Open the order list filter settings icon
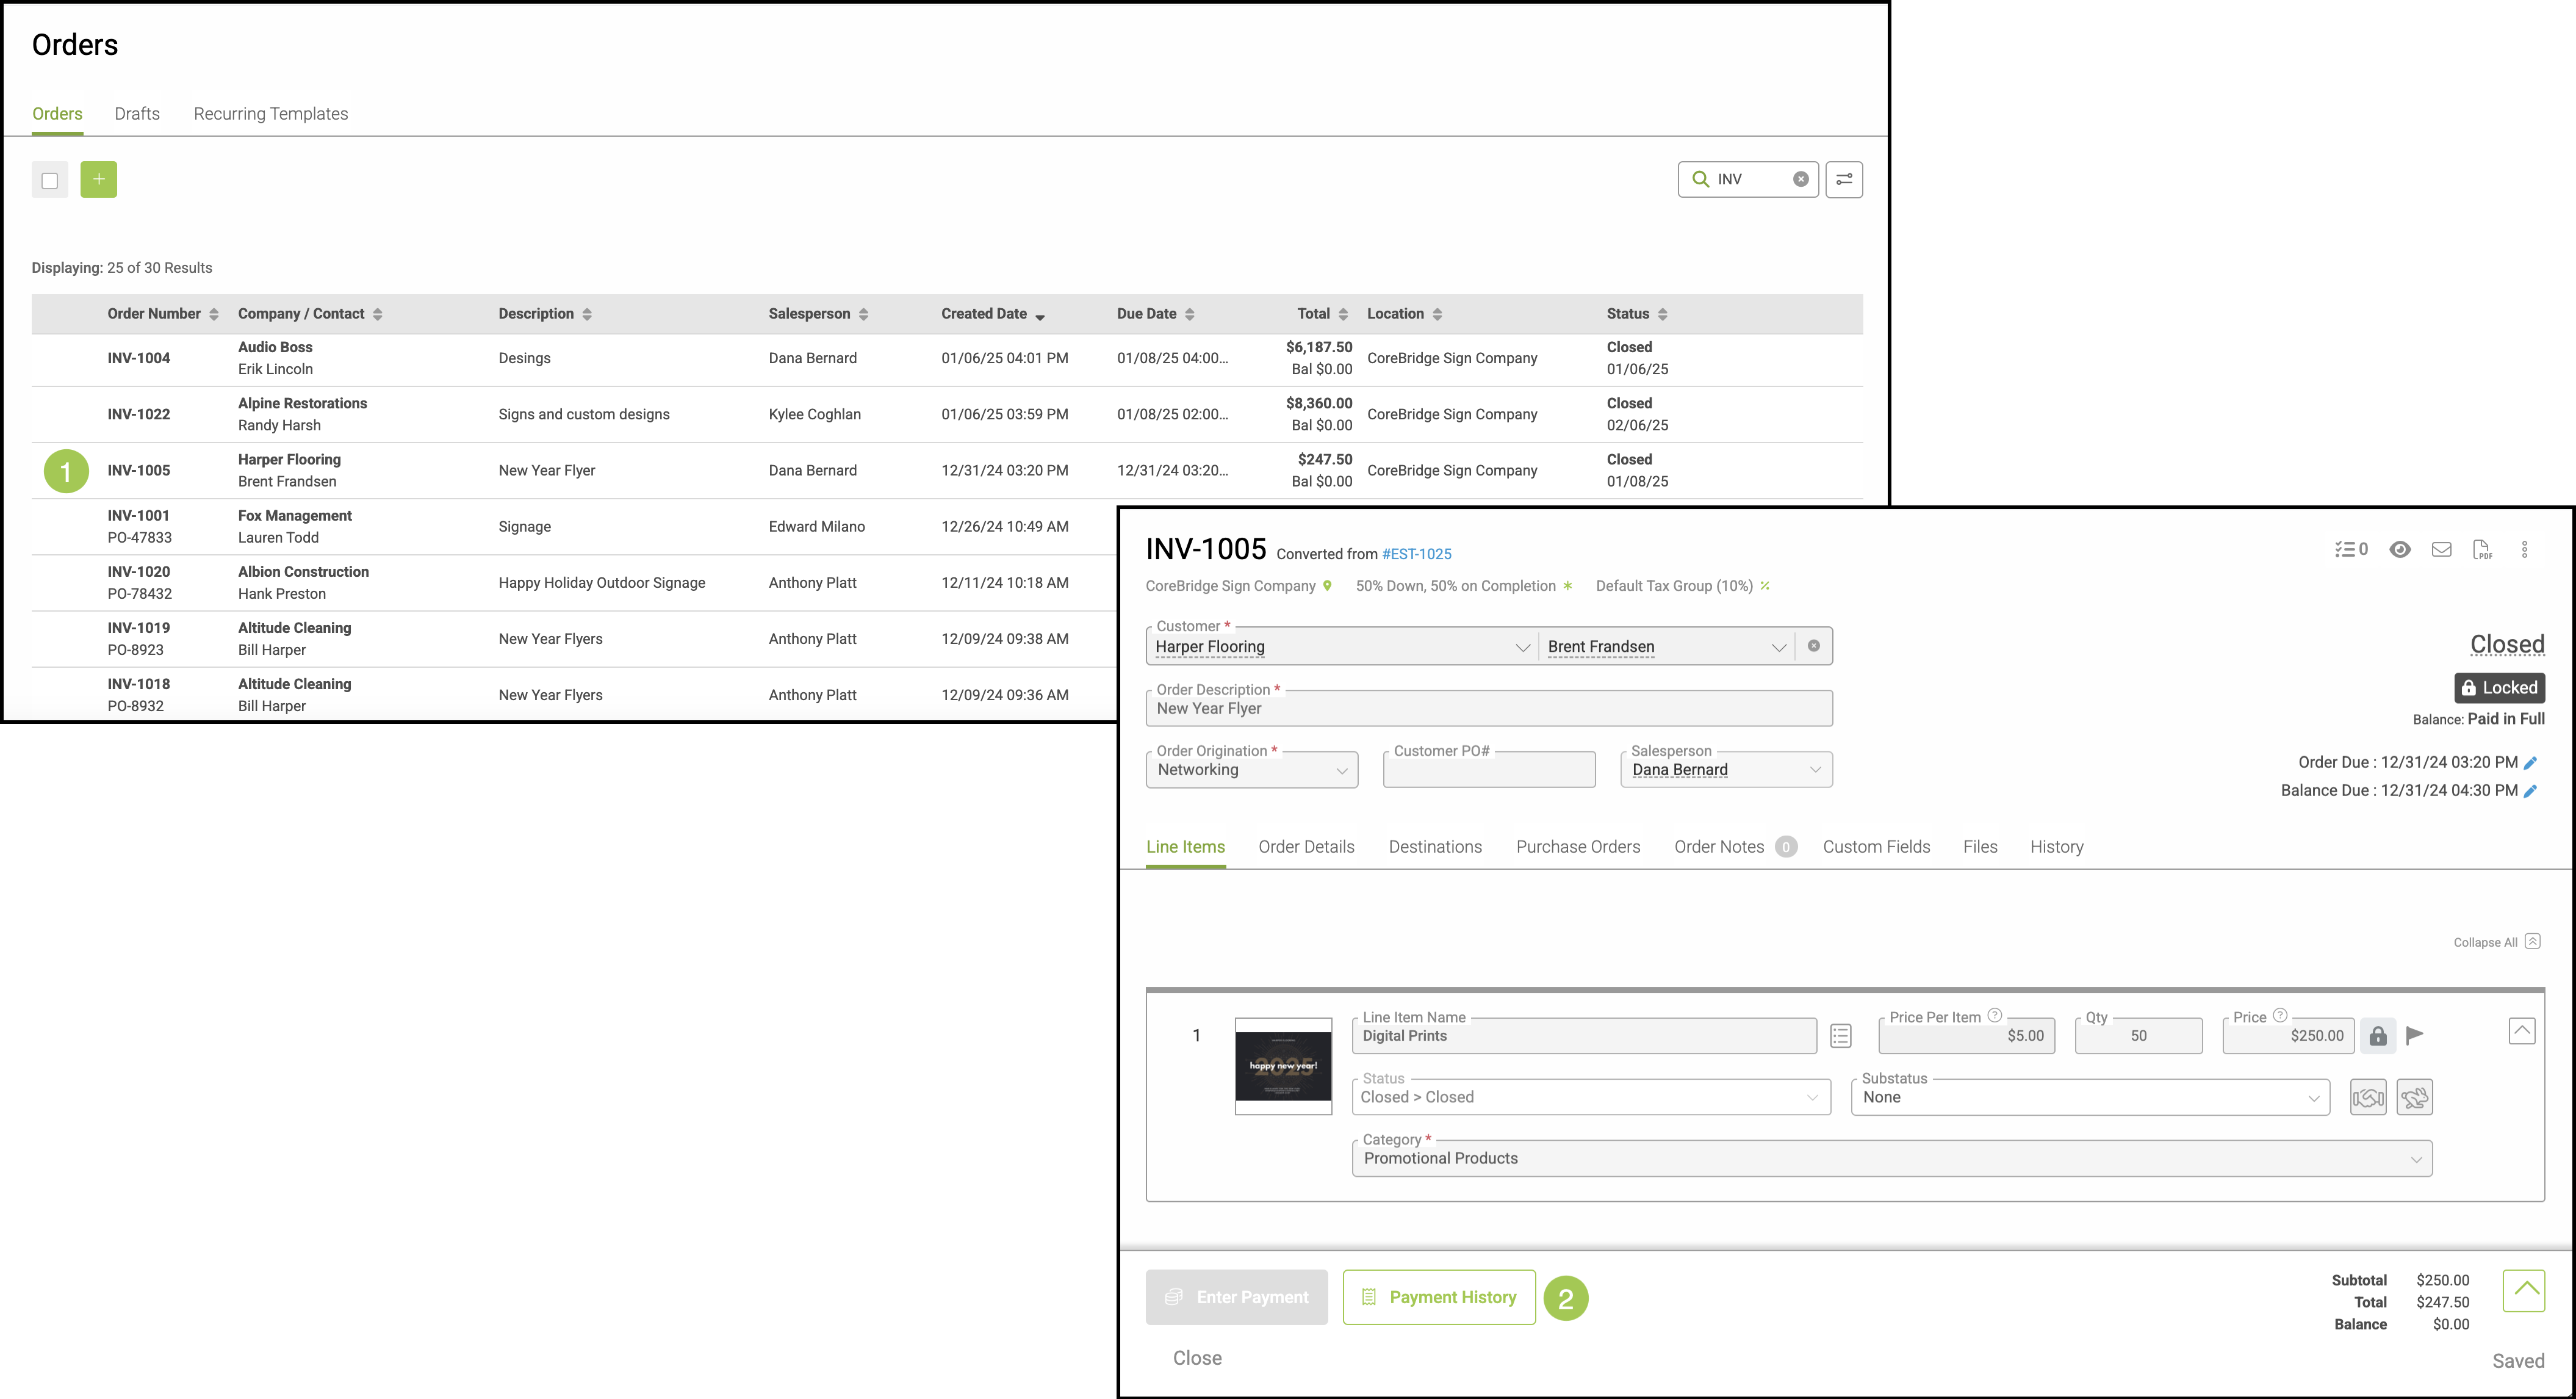This screenshot has height=1399, width=2576. (1843, 179)
